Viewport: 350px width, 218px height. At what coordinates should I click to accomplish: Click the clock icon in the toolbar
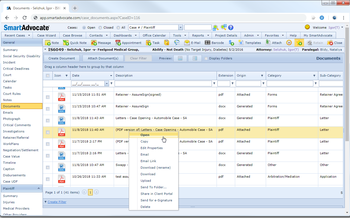coord(289,43)
